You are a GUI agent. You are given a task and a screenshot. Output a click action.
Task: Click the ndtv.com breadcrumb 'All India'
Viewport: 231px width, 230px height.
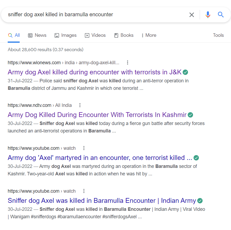[x=63, y=105]
